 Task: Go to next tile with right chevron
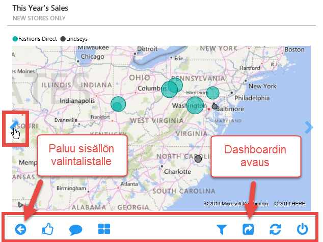(309, 127)
